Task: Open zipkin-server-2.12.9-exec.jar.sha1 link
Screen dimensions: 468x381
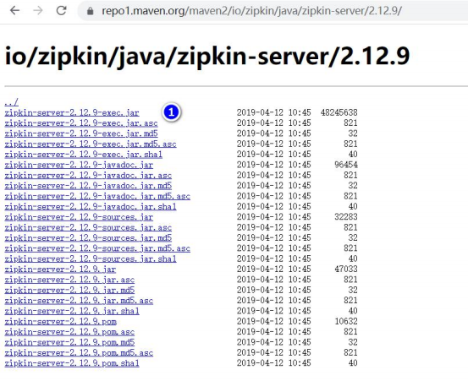Action: pyautogui.click(x=84, y=155)
